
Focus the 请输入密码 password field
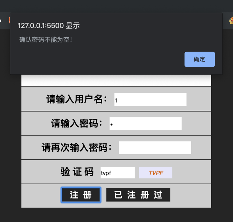[x=145, y=123]
